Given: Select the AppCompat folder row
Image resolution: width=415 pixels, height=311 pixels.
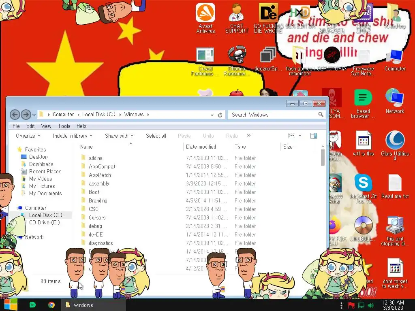Looking at the screenshot, I should pos(169,166).
